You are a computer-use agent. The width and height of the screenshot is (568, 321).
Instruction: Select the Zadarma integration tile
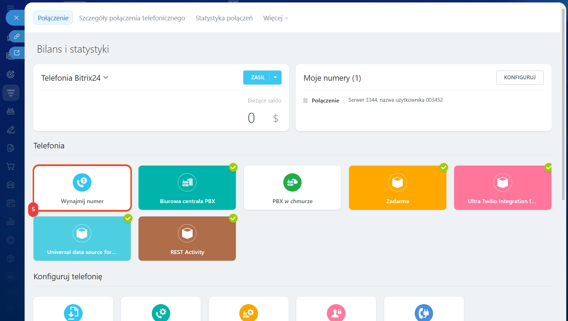[x=397, y=188]
